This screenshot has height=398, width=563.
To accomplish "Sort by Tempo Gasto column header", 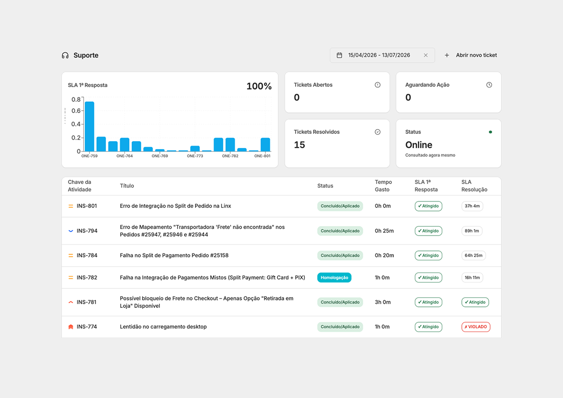I will [383, 186].
